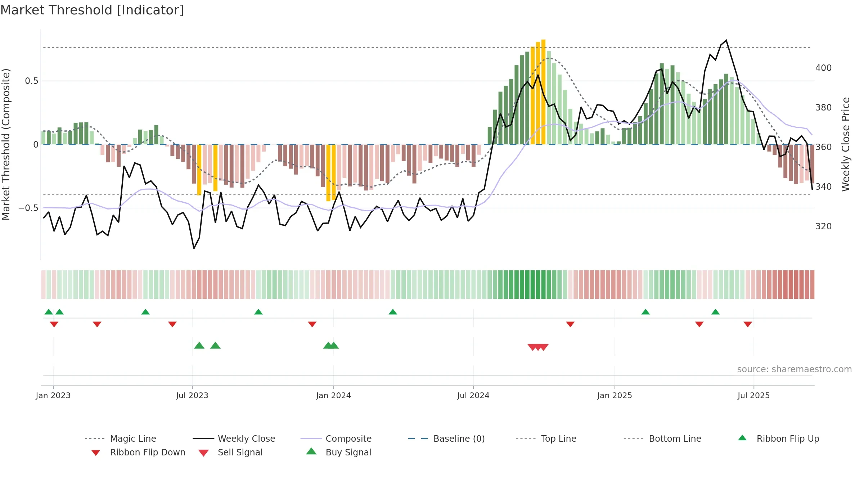Image resolution: width=864 pixels, height=486 pixels.
Task: Toggle the Magic Line legend entry
Action: 120,438
